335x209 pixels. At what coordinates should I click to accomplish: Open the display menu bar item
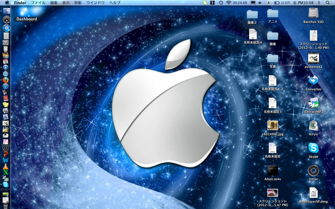253,3
